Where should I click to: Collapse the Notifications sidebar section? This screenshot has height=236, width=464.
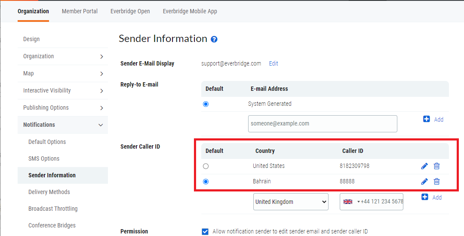[101, 125]
